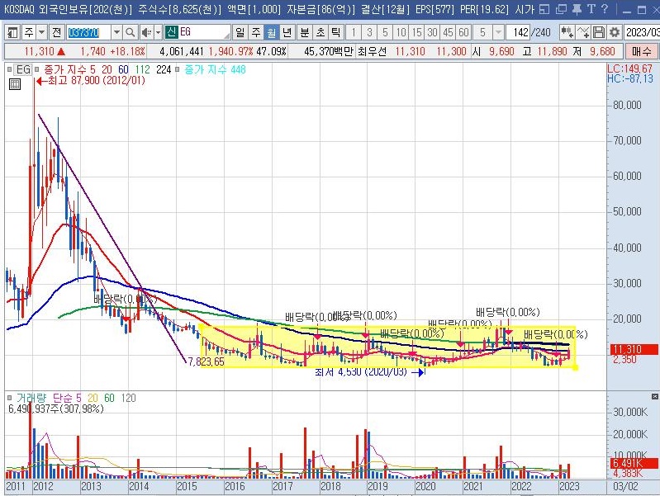The height and width of the screenshot is (496, 660).
Task: Toggle the left sidebar panel icon
Action: (12, 32)
